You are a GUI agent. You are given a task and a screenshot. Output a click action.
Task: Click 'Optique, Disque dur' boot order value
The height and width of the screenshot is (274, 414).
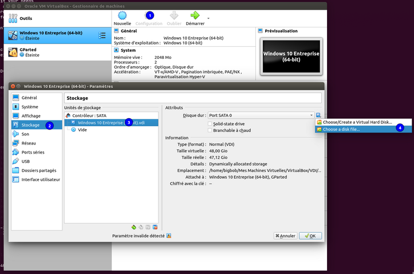point(174,67)
